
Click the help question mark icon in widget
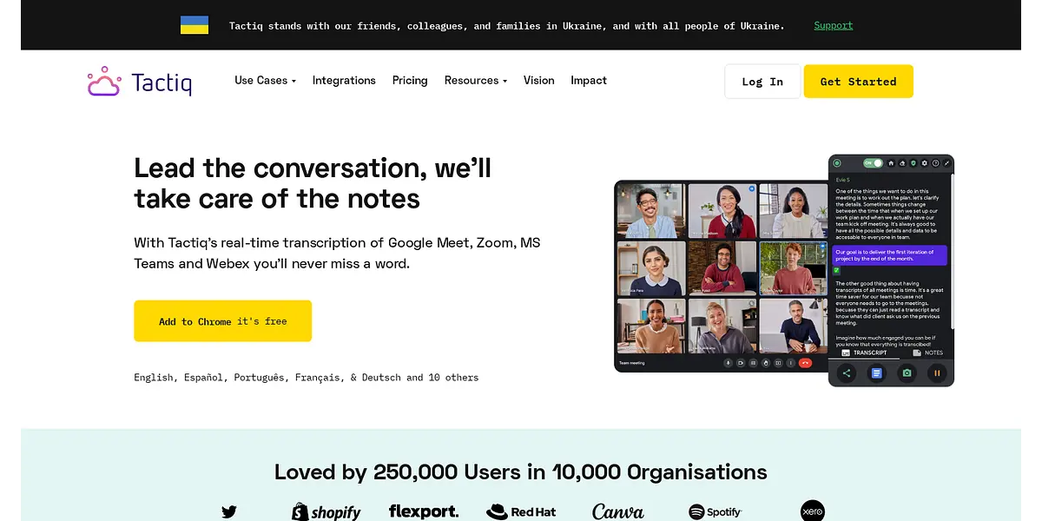coord(935,163)
